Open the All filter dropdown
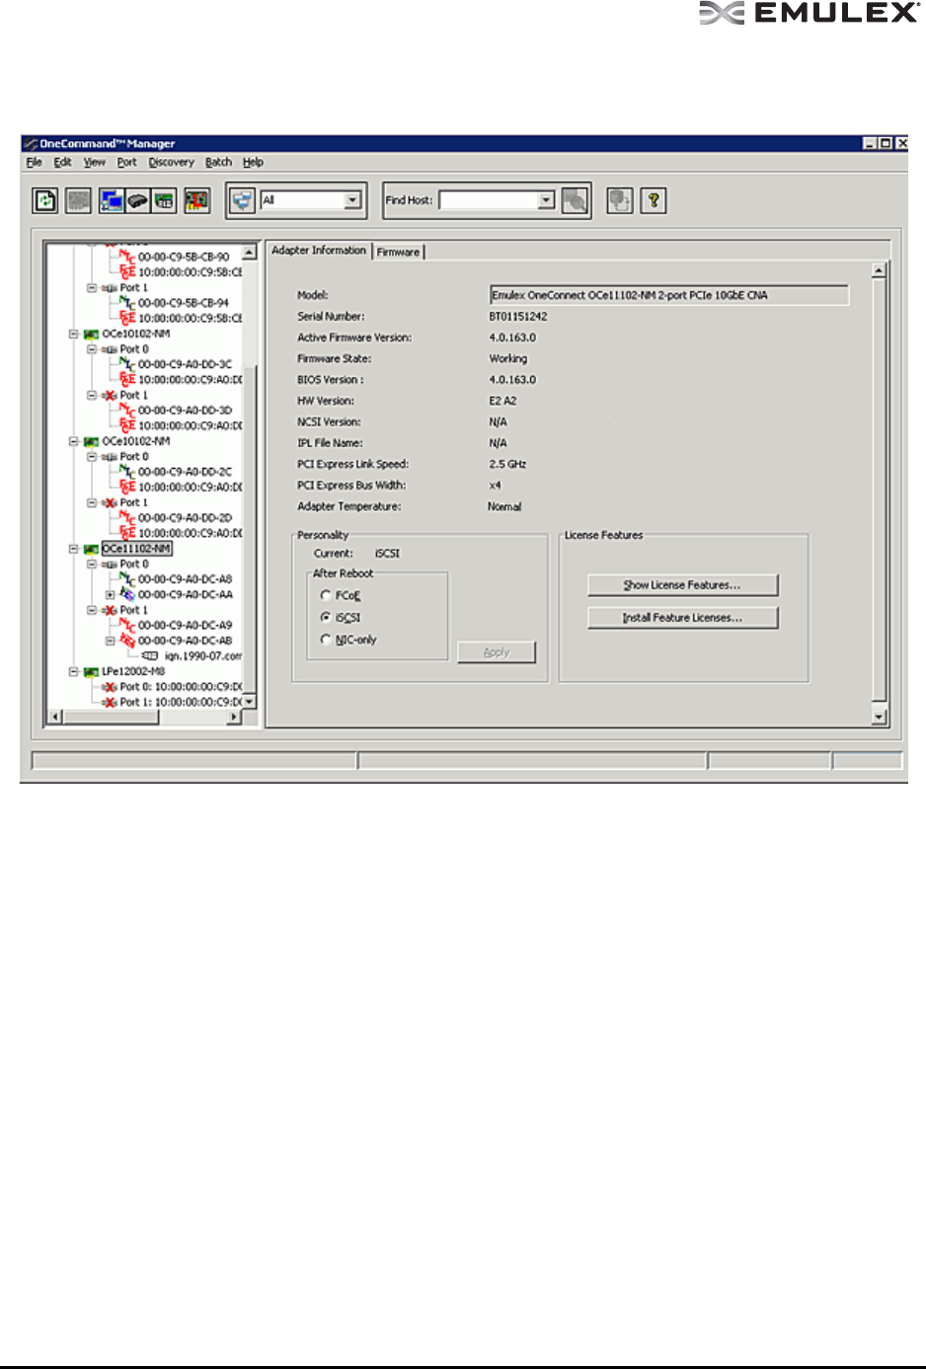This screenshot has width=926, height=1369. [x=352, y=200]
